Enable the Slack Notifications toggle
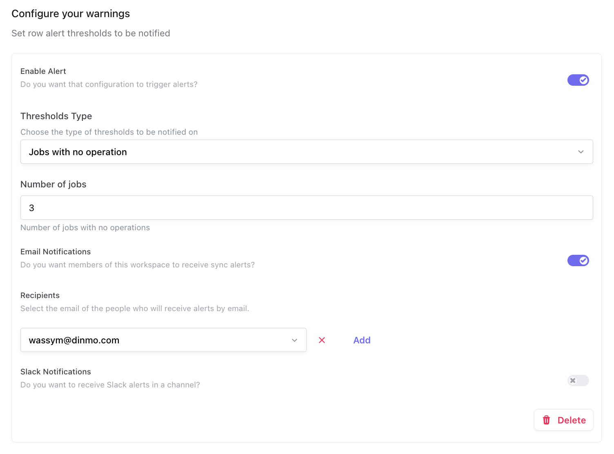The image size is (614, 454). coord(578,381)
